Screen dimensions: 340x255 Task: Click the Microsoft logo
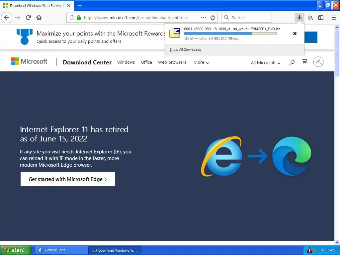29,61
